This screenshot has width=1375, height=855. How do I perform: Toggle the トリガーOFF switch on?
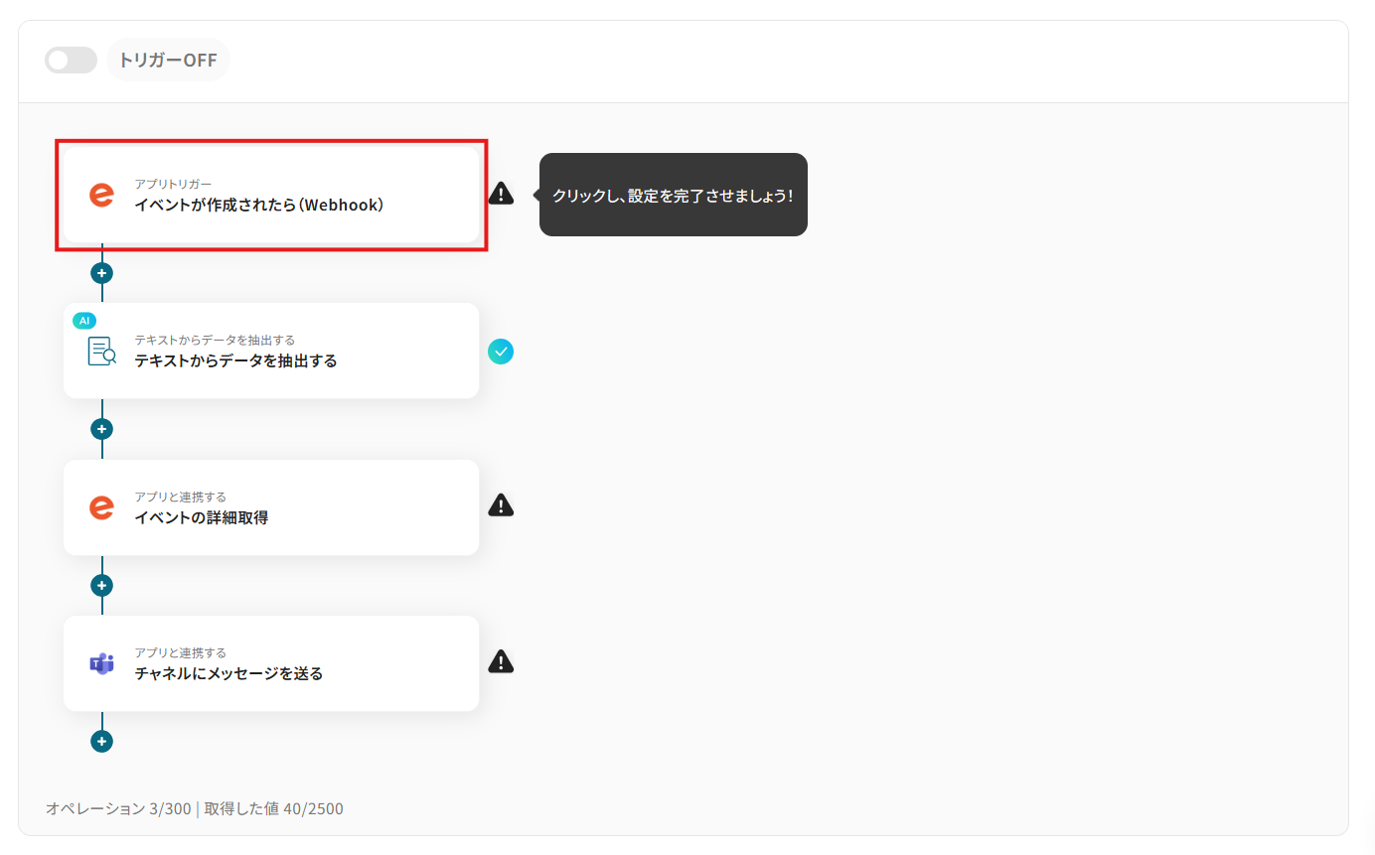coord(71,60)
